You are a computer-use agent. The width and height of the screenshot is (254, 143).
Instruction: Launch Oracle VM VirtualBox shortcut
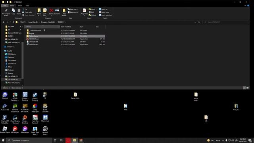click(x=5, y=119)
